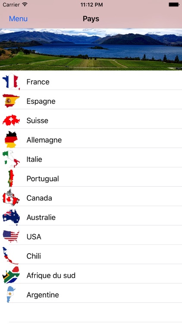Tap the Australia flag map icon

[11, 217]
